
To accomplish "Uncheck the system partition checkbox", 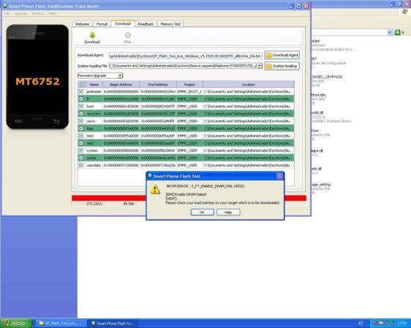I will tap(81, 150).
